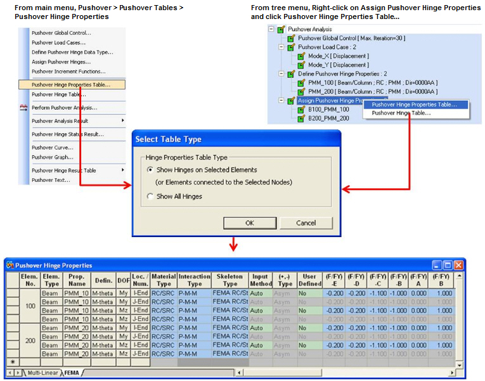
Task: Select Show Hinges on Selected Elements
Action: 150,170
